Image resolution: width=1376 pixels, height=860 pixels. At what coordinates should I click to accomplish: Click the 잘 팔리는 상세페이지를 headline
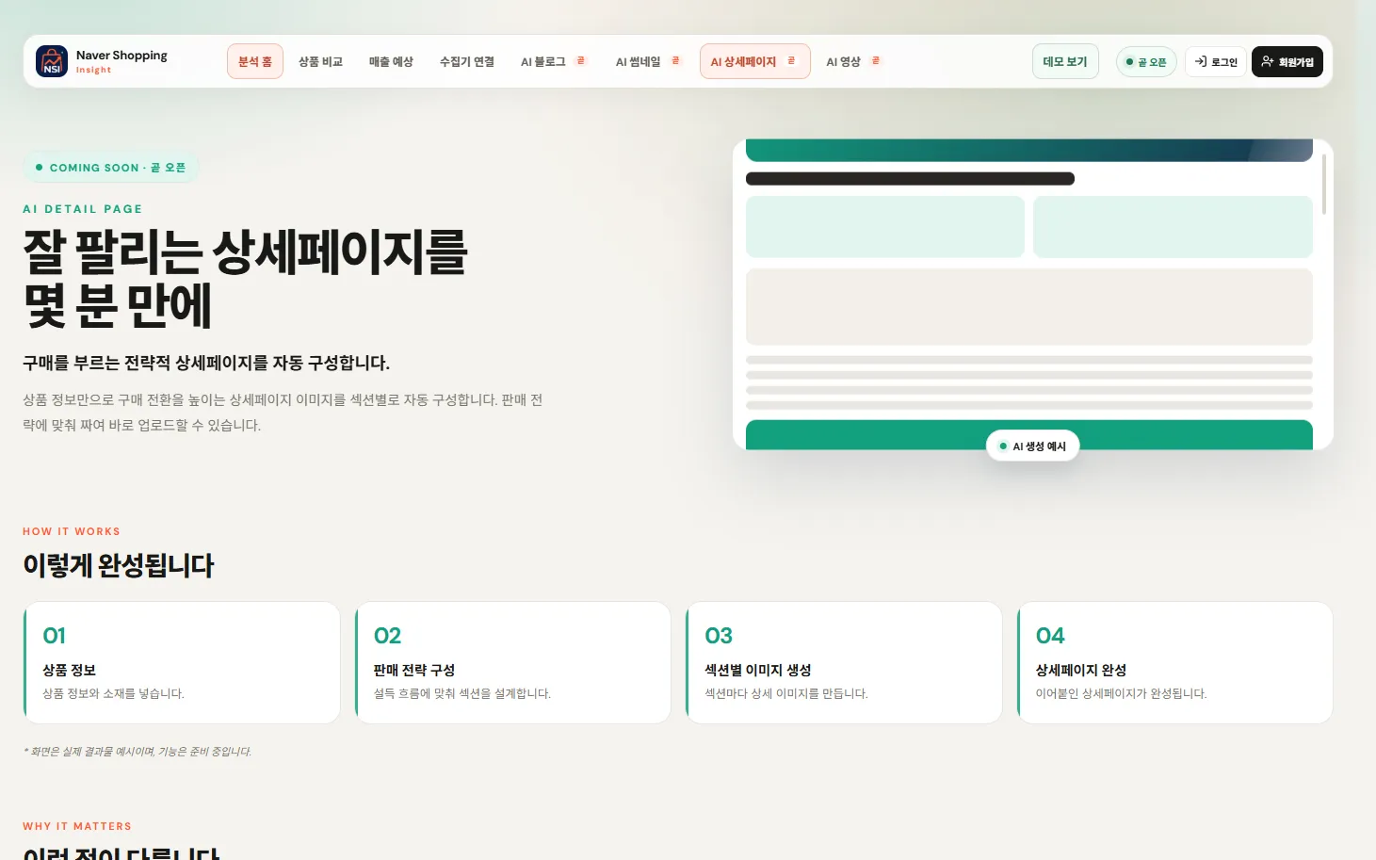coord(245,252)
